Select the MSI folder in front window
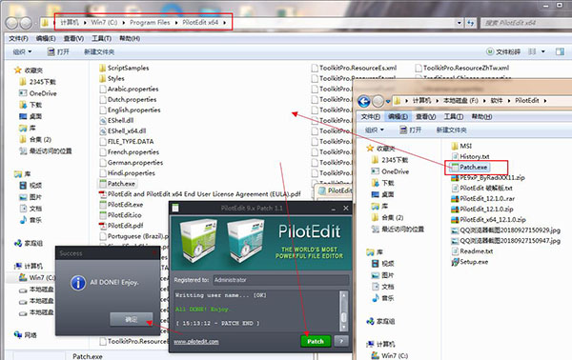The width and height of the screenshot is (572, 360). [461, 146]
